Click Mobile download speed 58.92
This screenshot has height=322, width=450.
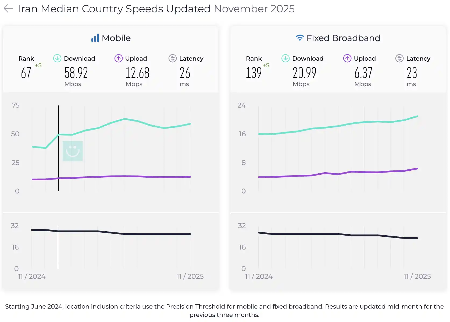(x=76, y=73)
